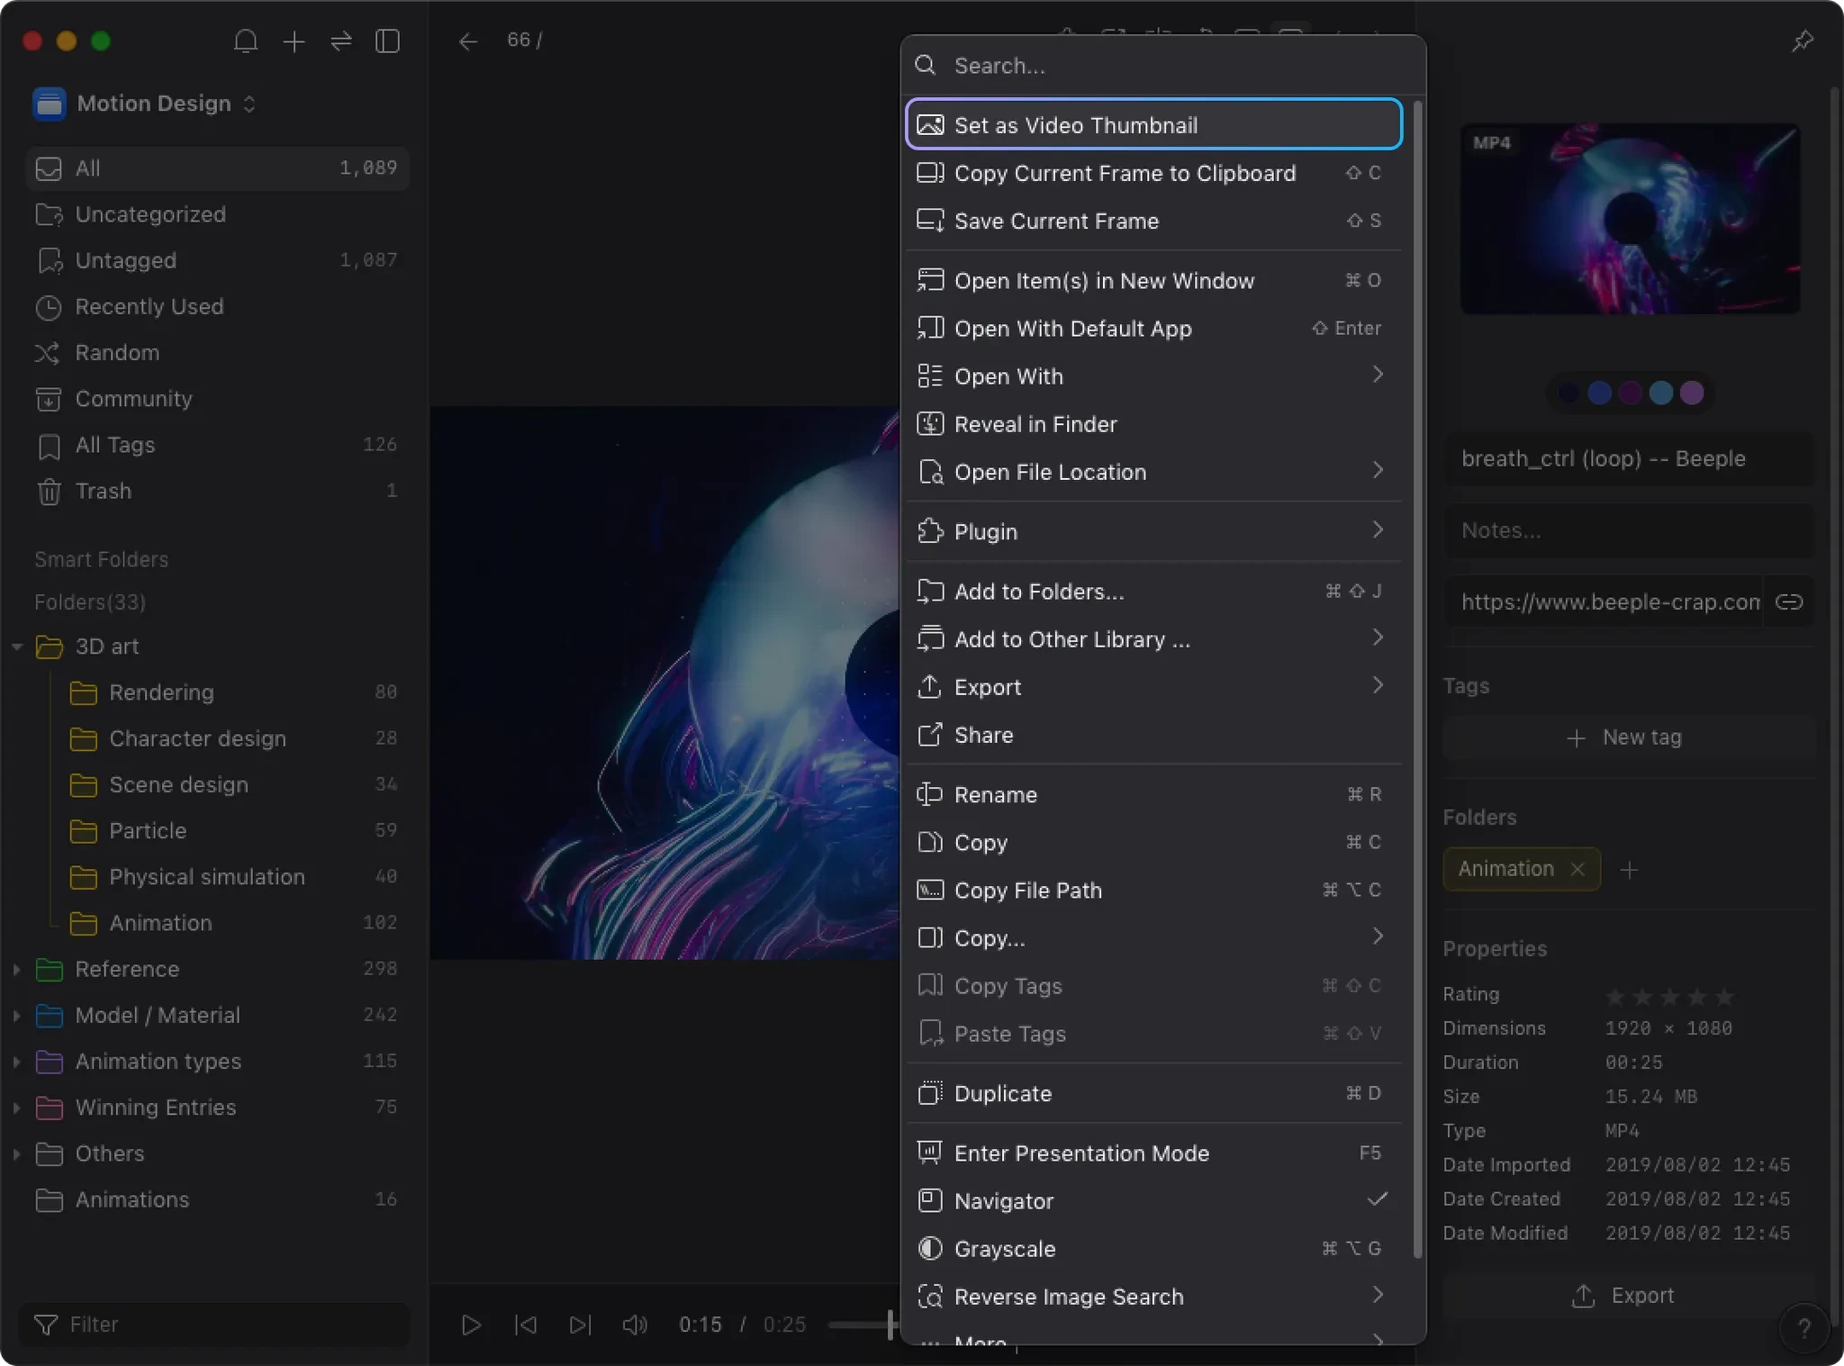Expand the Reference folder
Image resolution: width=1844 pixels, height=1366 pixels.
click(17, 969)
